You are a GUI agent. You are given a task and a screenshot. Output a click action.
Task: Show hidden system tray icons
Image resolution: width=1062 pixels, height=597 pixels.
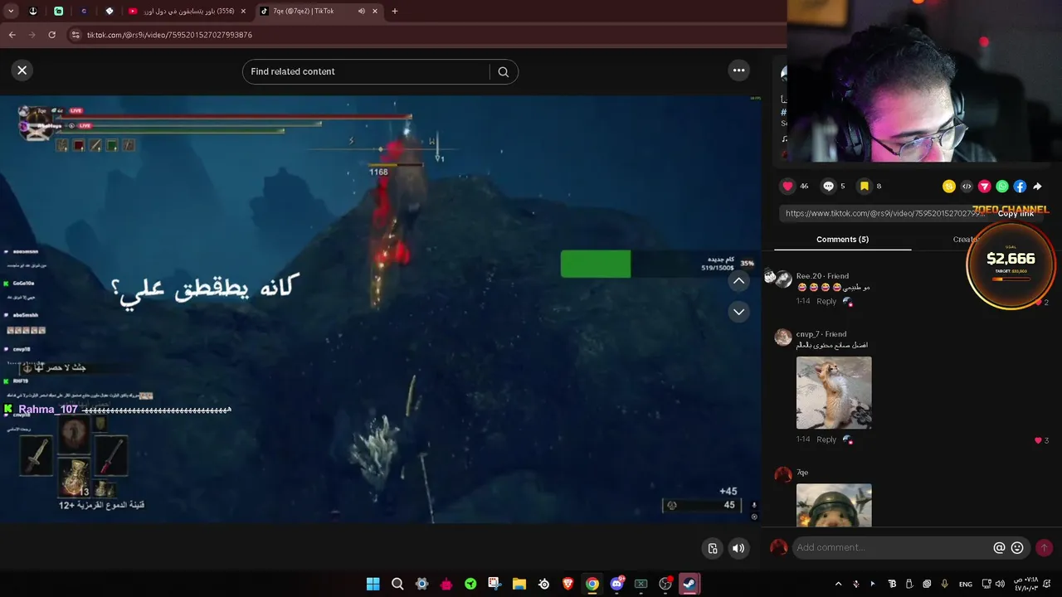[838, 584]
